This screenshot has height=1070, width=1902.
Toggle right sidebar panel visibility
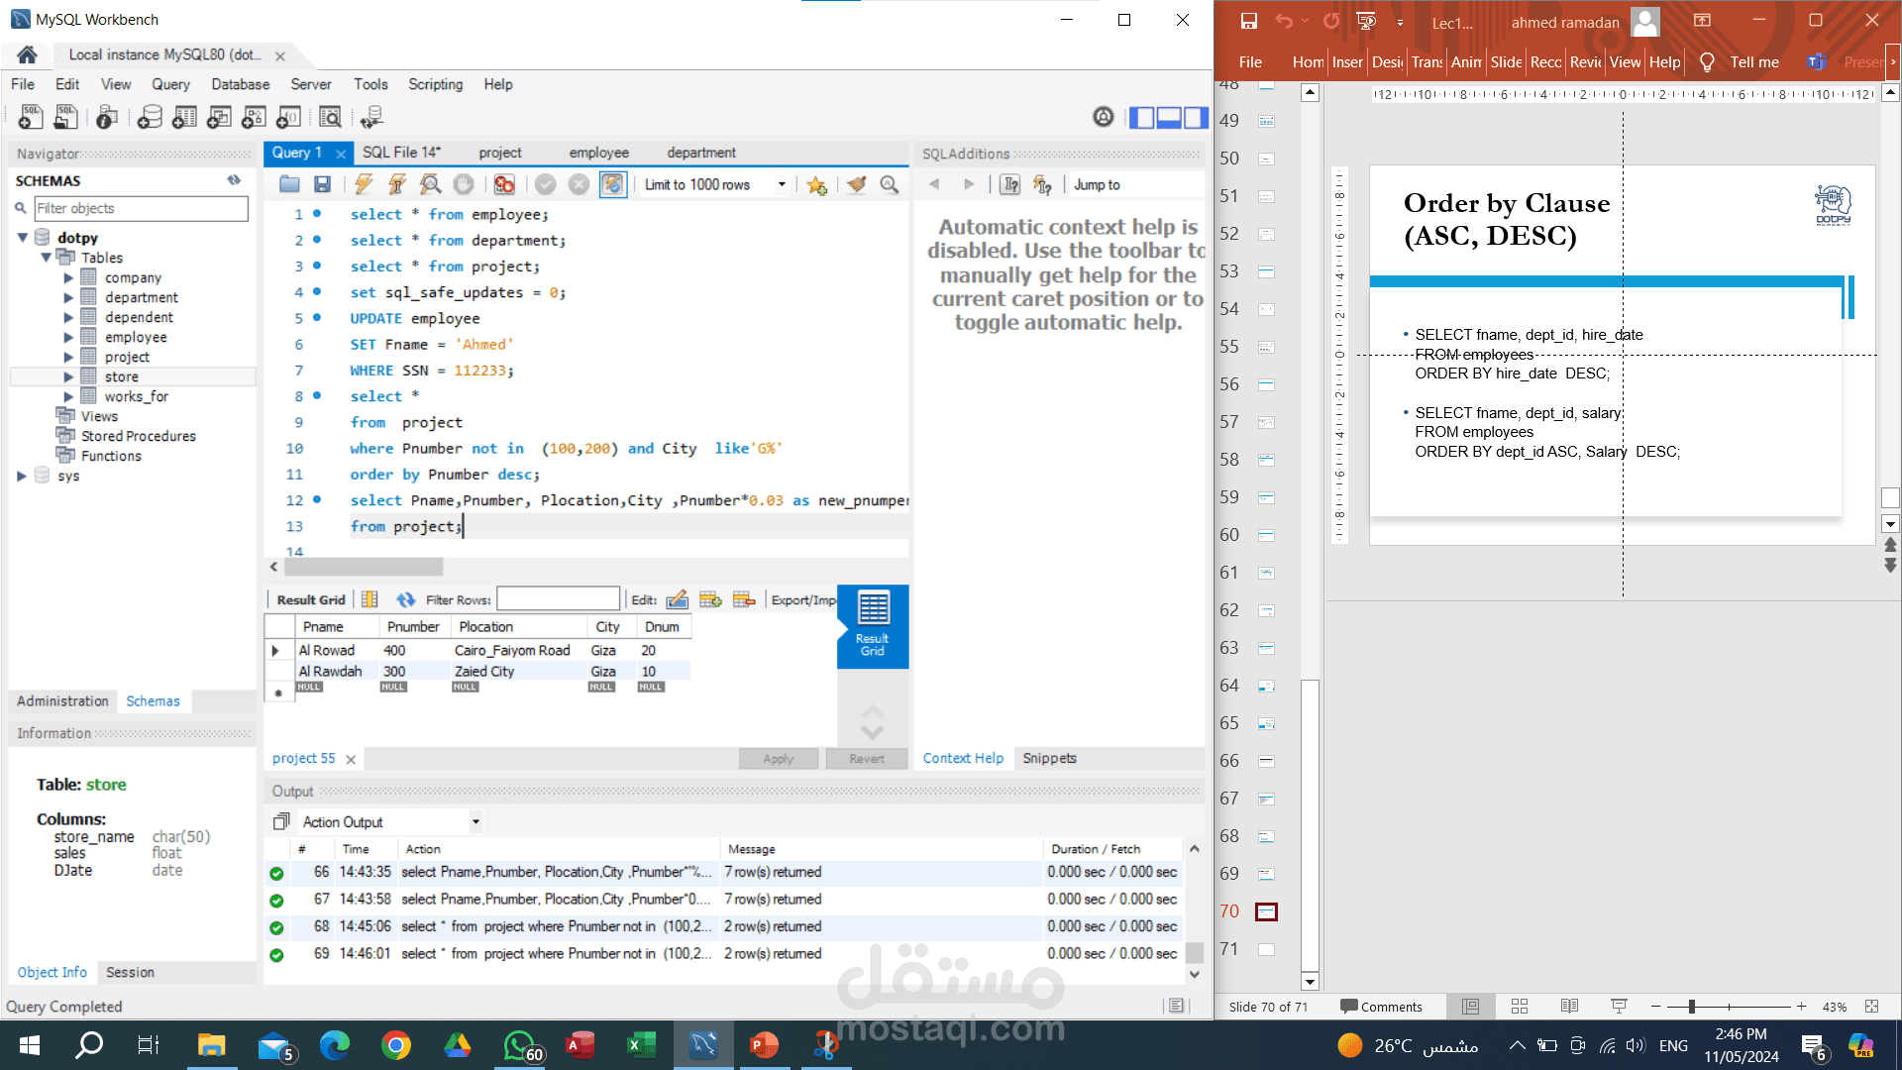[x=1196, y=118]
